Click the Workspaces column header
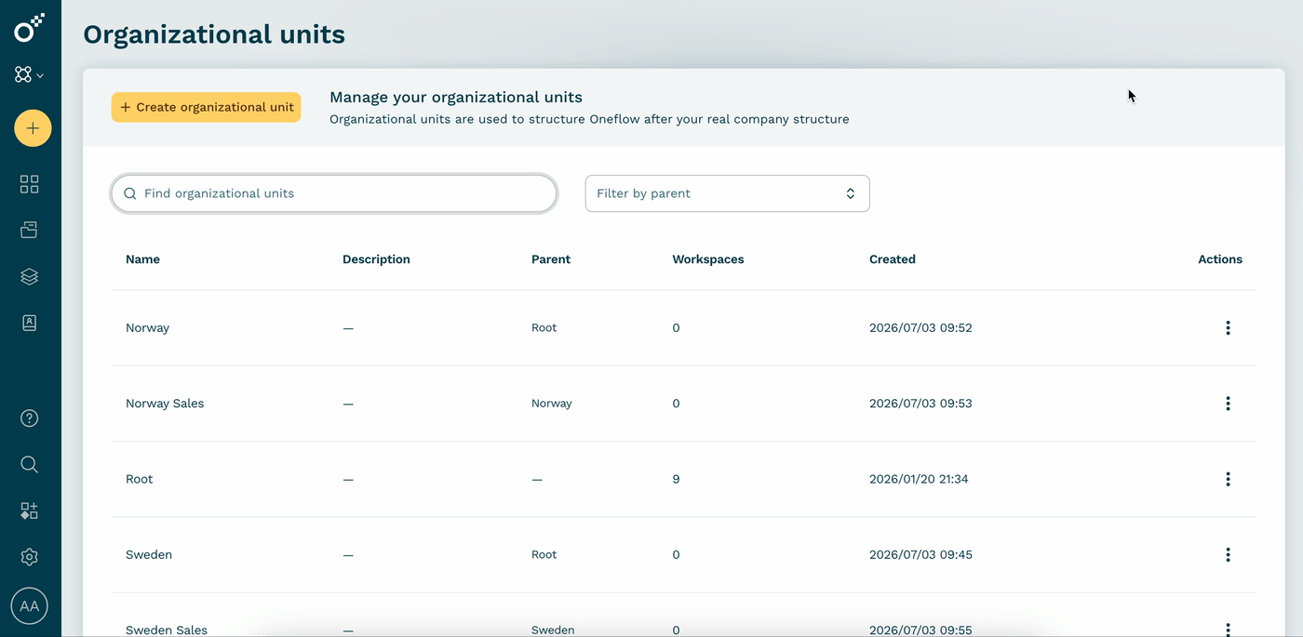This screenshot has height=637, width=1303. pyautogui.click(x=708, y=259)
